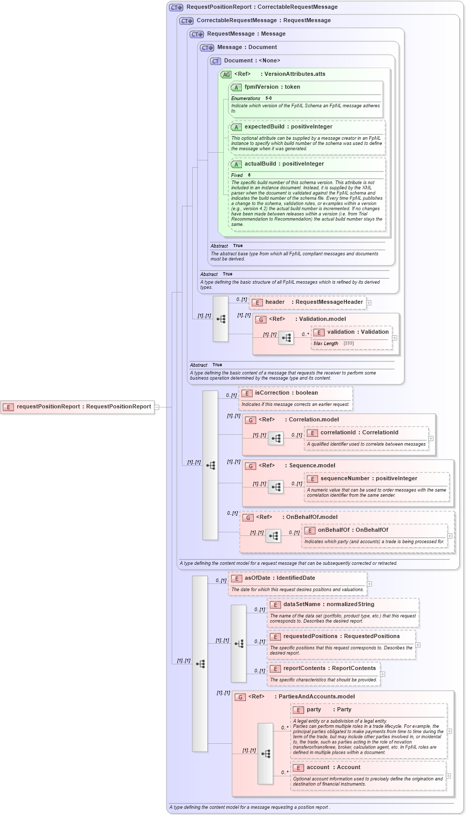
Task: Click the CT icon beside Message : Document
Action: click(207, 48)
